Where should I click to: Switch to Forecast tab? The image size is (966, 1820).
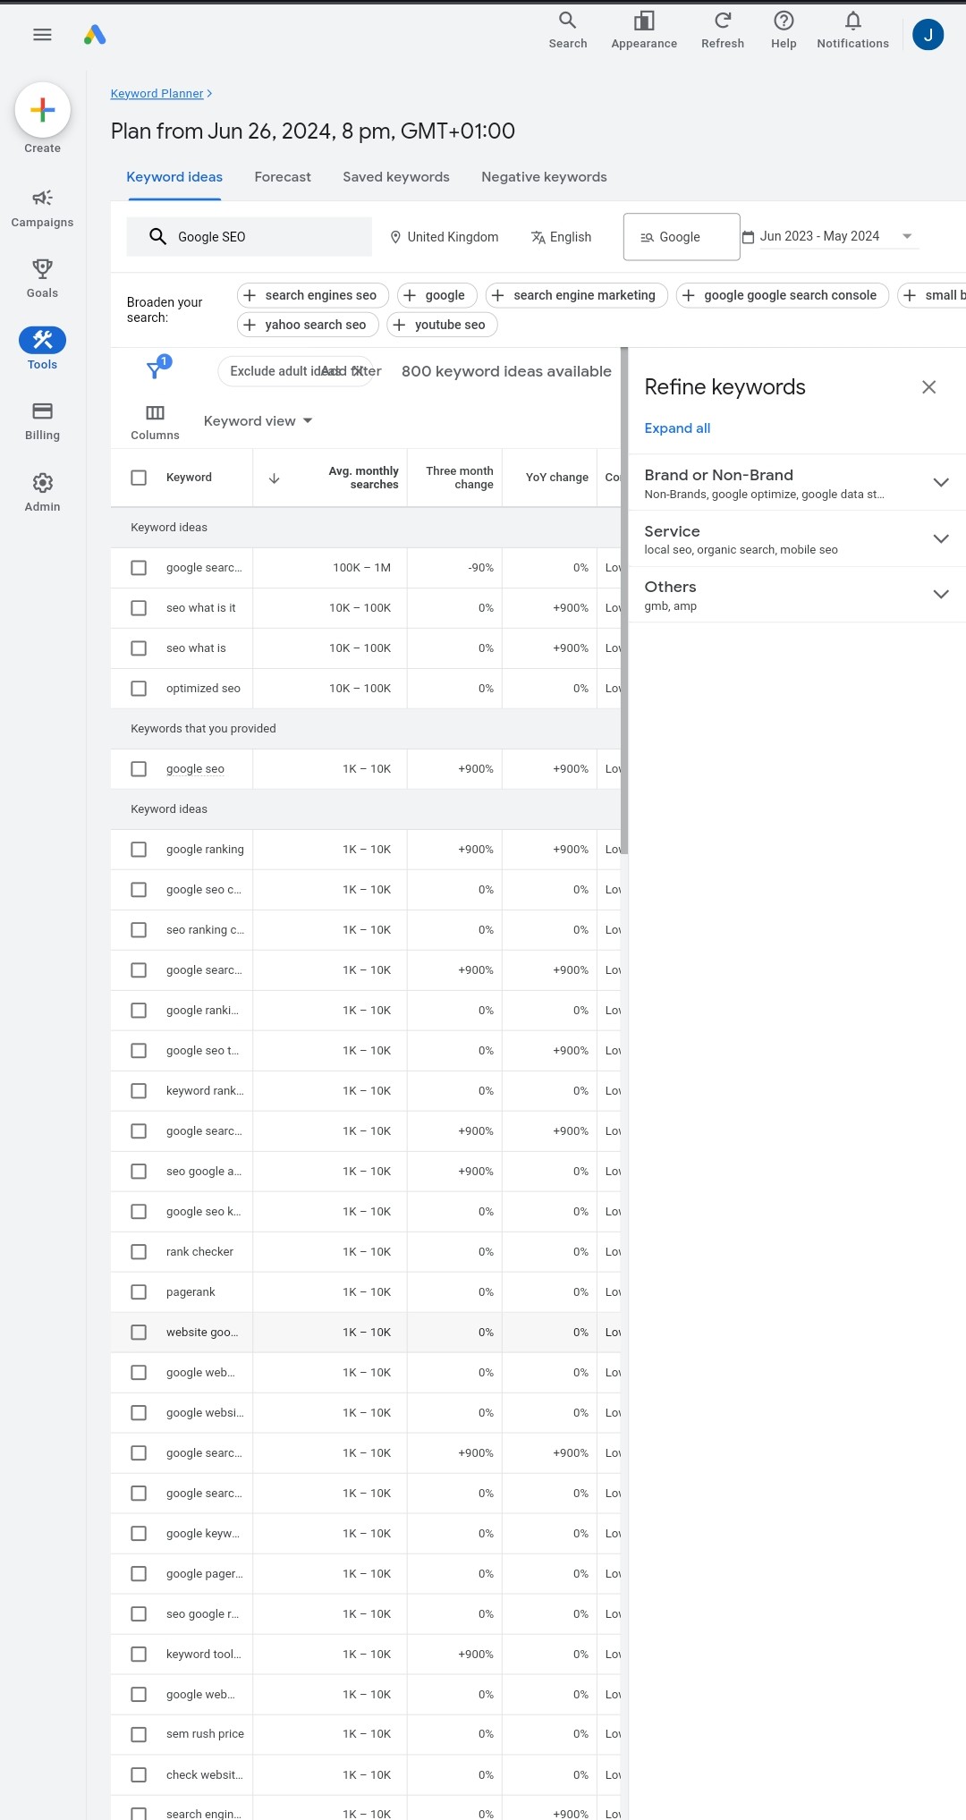click(283, 177)
